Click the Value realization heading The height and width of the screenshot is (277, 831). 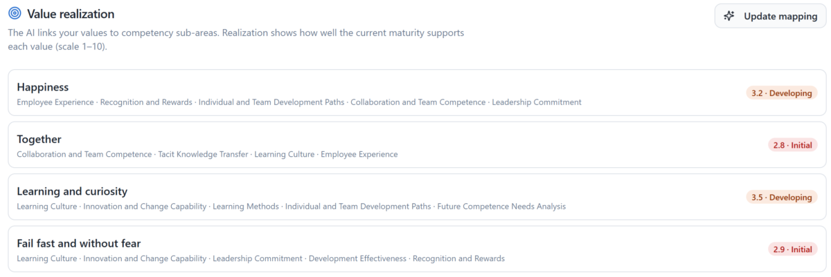[71, 14]
